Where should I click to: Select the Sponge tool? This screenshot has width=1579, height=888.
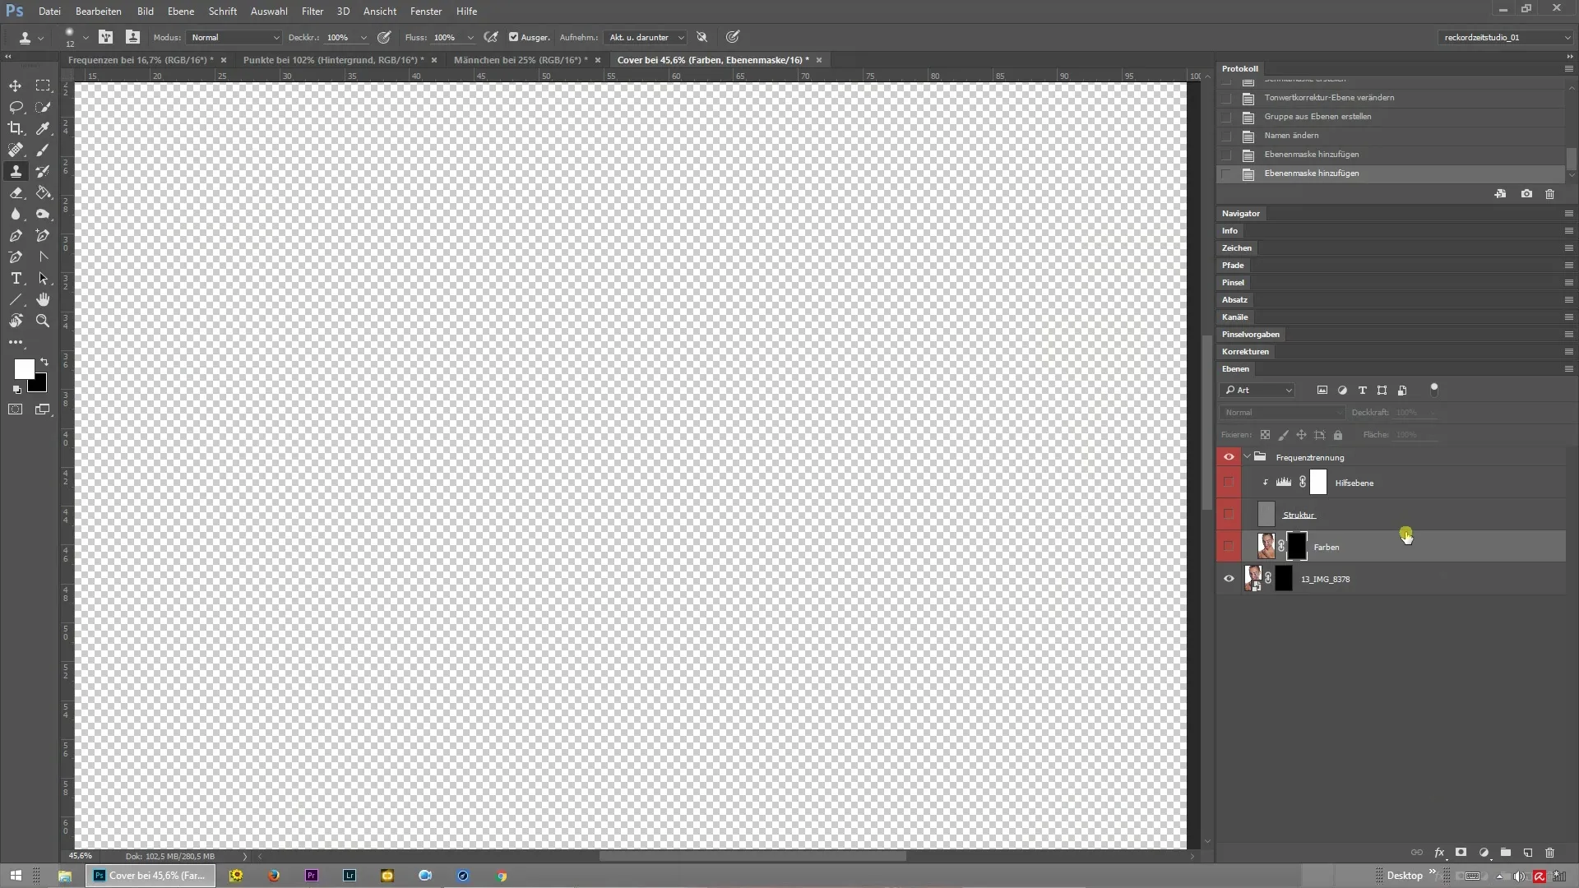(x=43, y=214)
